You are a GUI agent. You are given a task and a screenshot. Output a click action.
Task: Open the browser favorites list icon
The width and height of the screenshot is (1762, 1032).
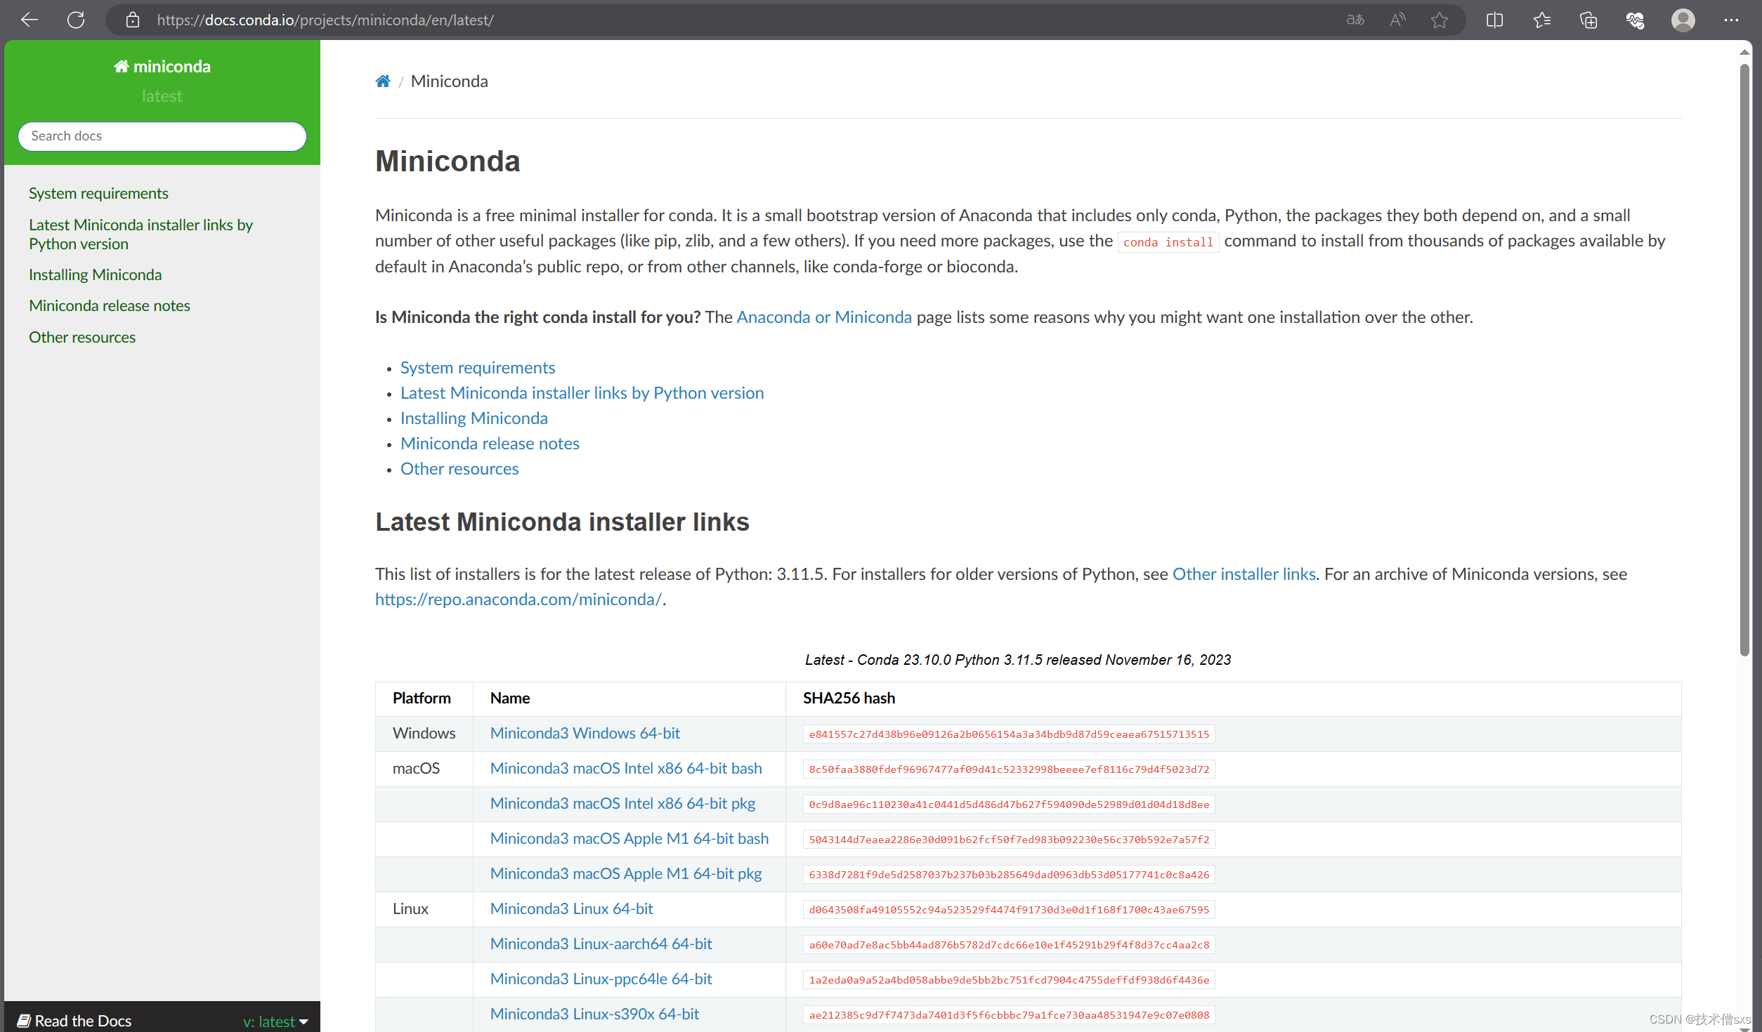click(x=1541, y=20)
